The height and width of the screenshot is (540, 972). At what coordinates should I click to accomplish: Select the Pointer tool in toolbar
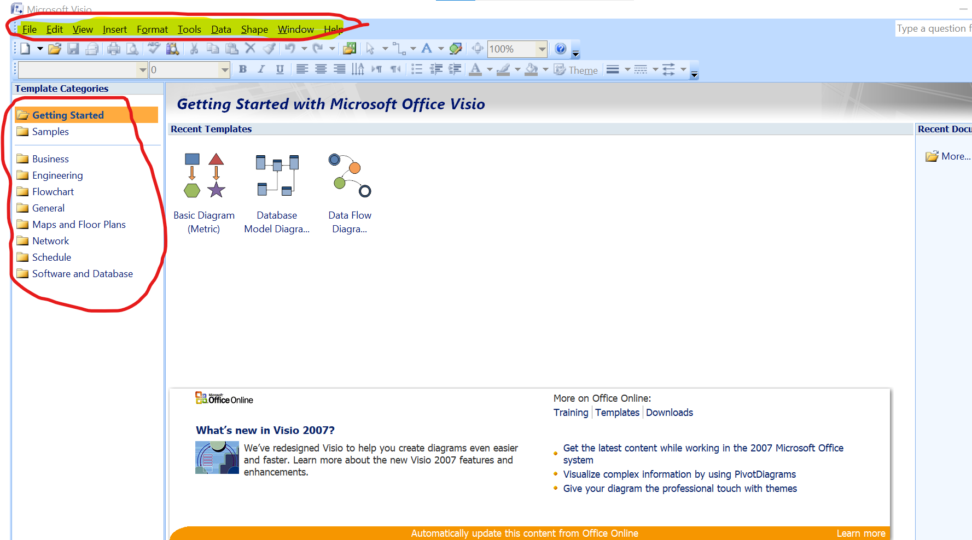click(370, 49)
